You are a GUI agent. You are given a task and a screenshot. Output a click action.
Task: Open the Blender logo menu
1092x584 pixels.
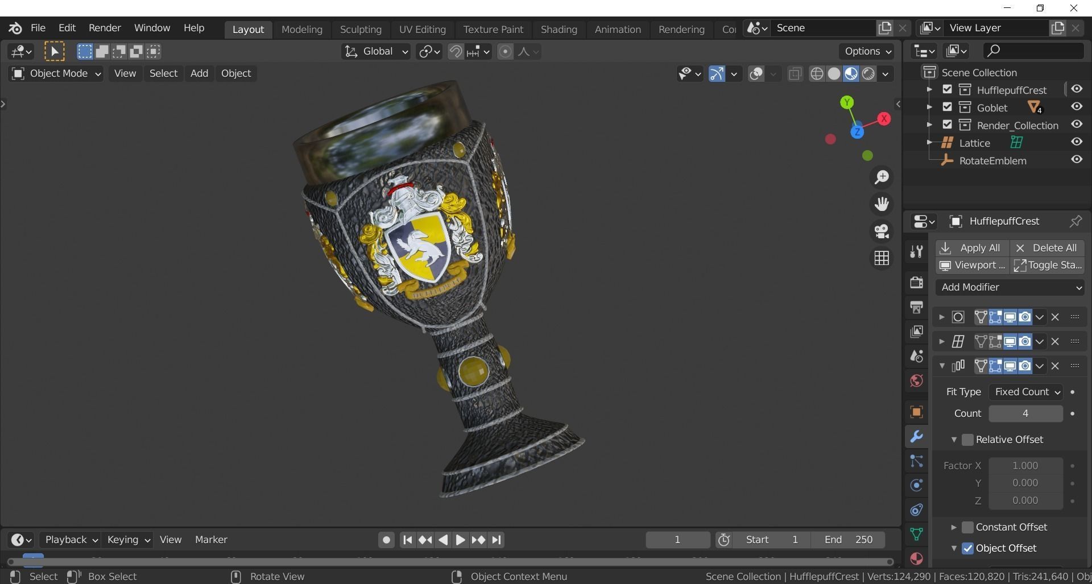coord(15,28)
